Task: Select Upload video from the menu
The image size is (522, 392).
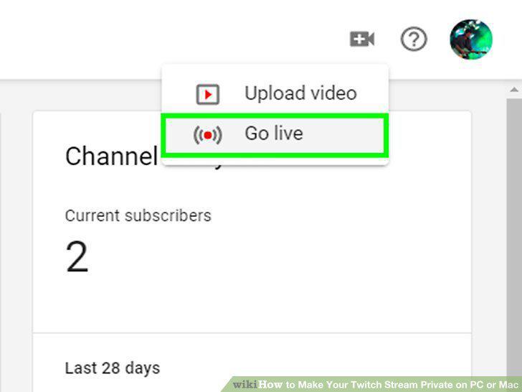Action: (275, 93)
